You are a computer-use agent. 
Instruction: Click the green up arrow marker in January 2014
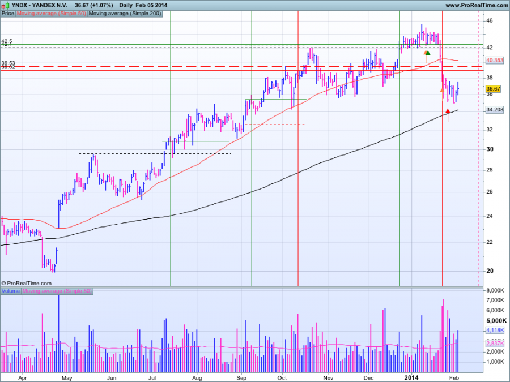point(428,57)
